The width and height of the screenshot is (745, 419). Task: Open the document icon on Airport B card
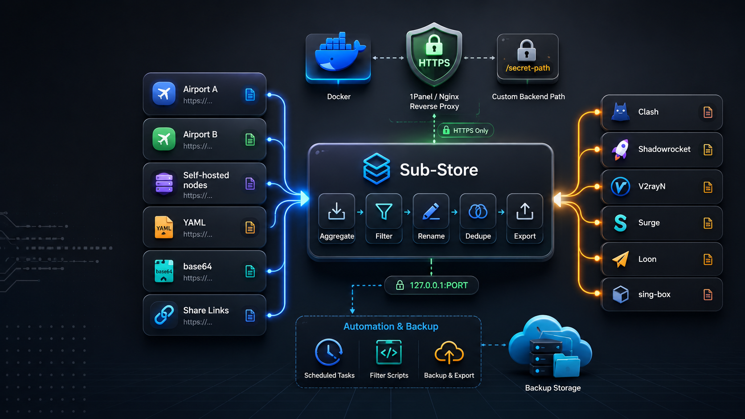tap(250, 139)
